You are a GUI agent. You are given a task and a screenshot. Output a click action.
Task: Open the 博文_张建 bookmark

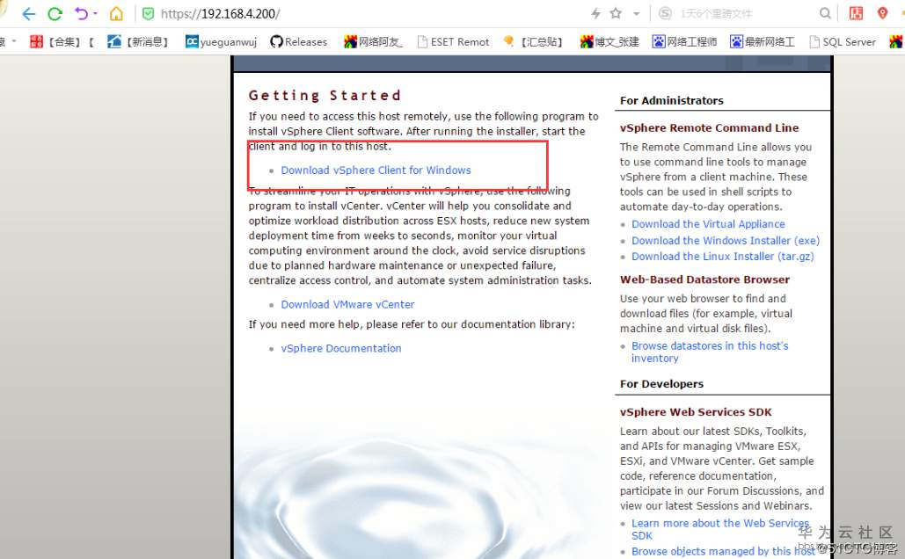609,41
